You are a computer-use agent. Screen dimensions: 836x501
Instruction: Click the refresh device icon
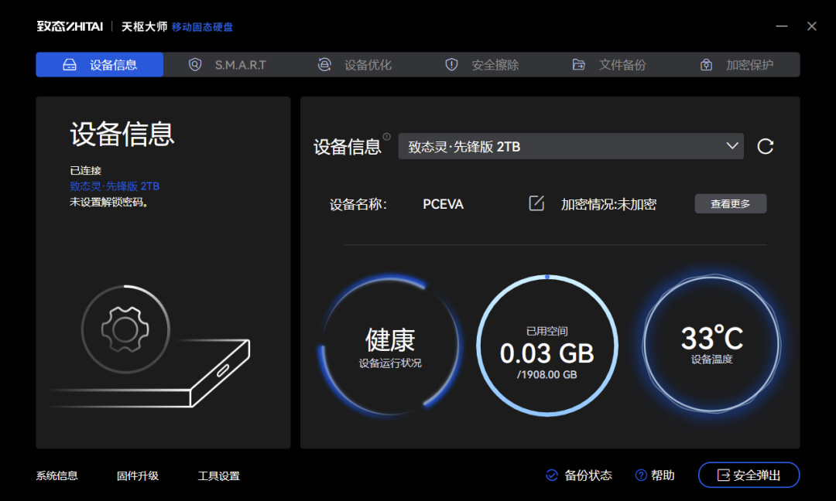(x=766, y=146)
